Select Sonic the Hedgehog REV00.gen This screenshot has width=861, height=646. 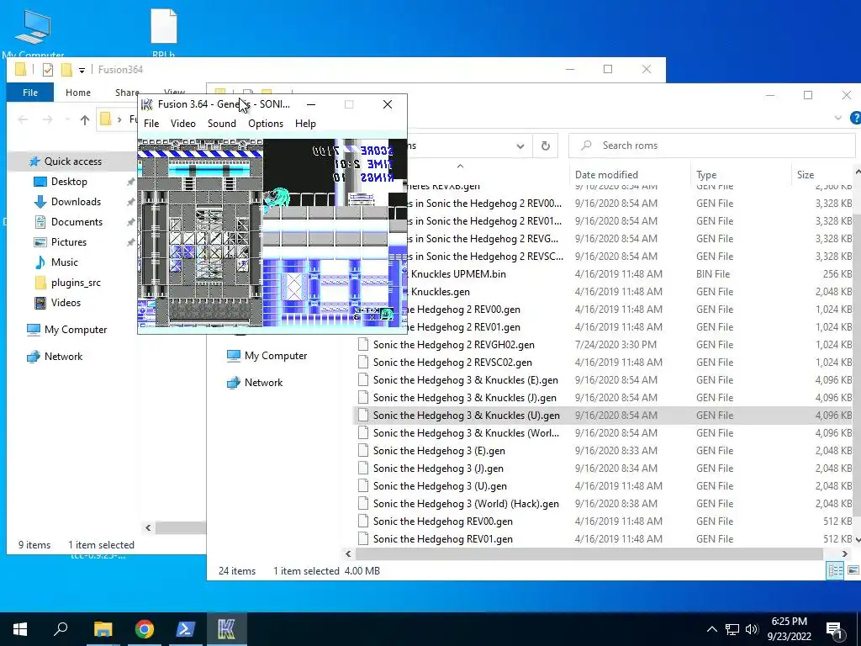442,522
